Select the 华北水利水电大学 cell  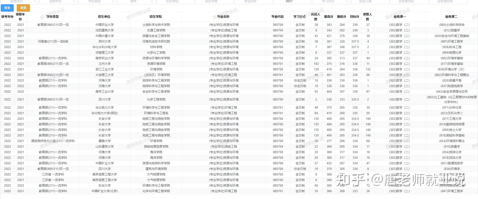coord(104,47)
